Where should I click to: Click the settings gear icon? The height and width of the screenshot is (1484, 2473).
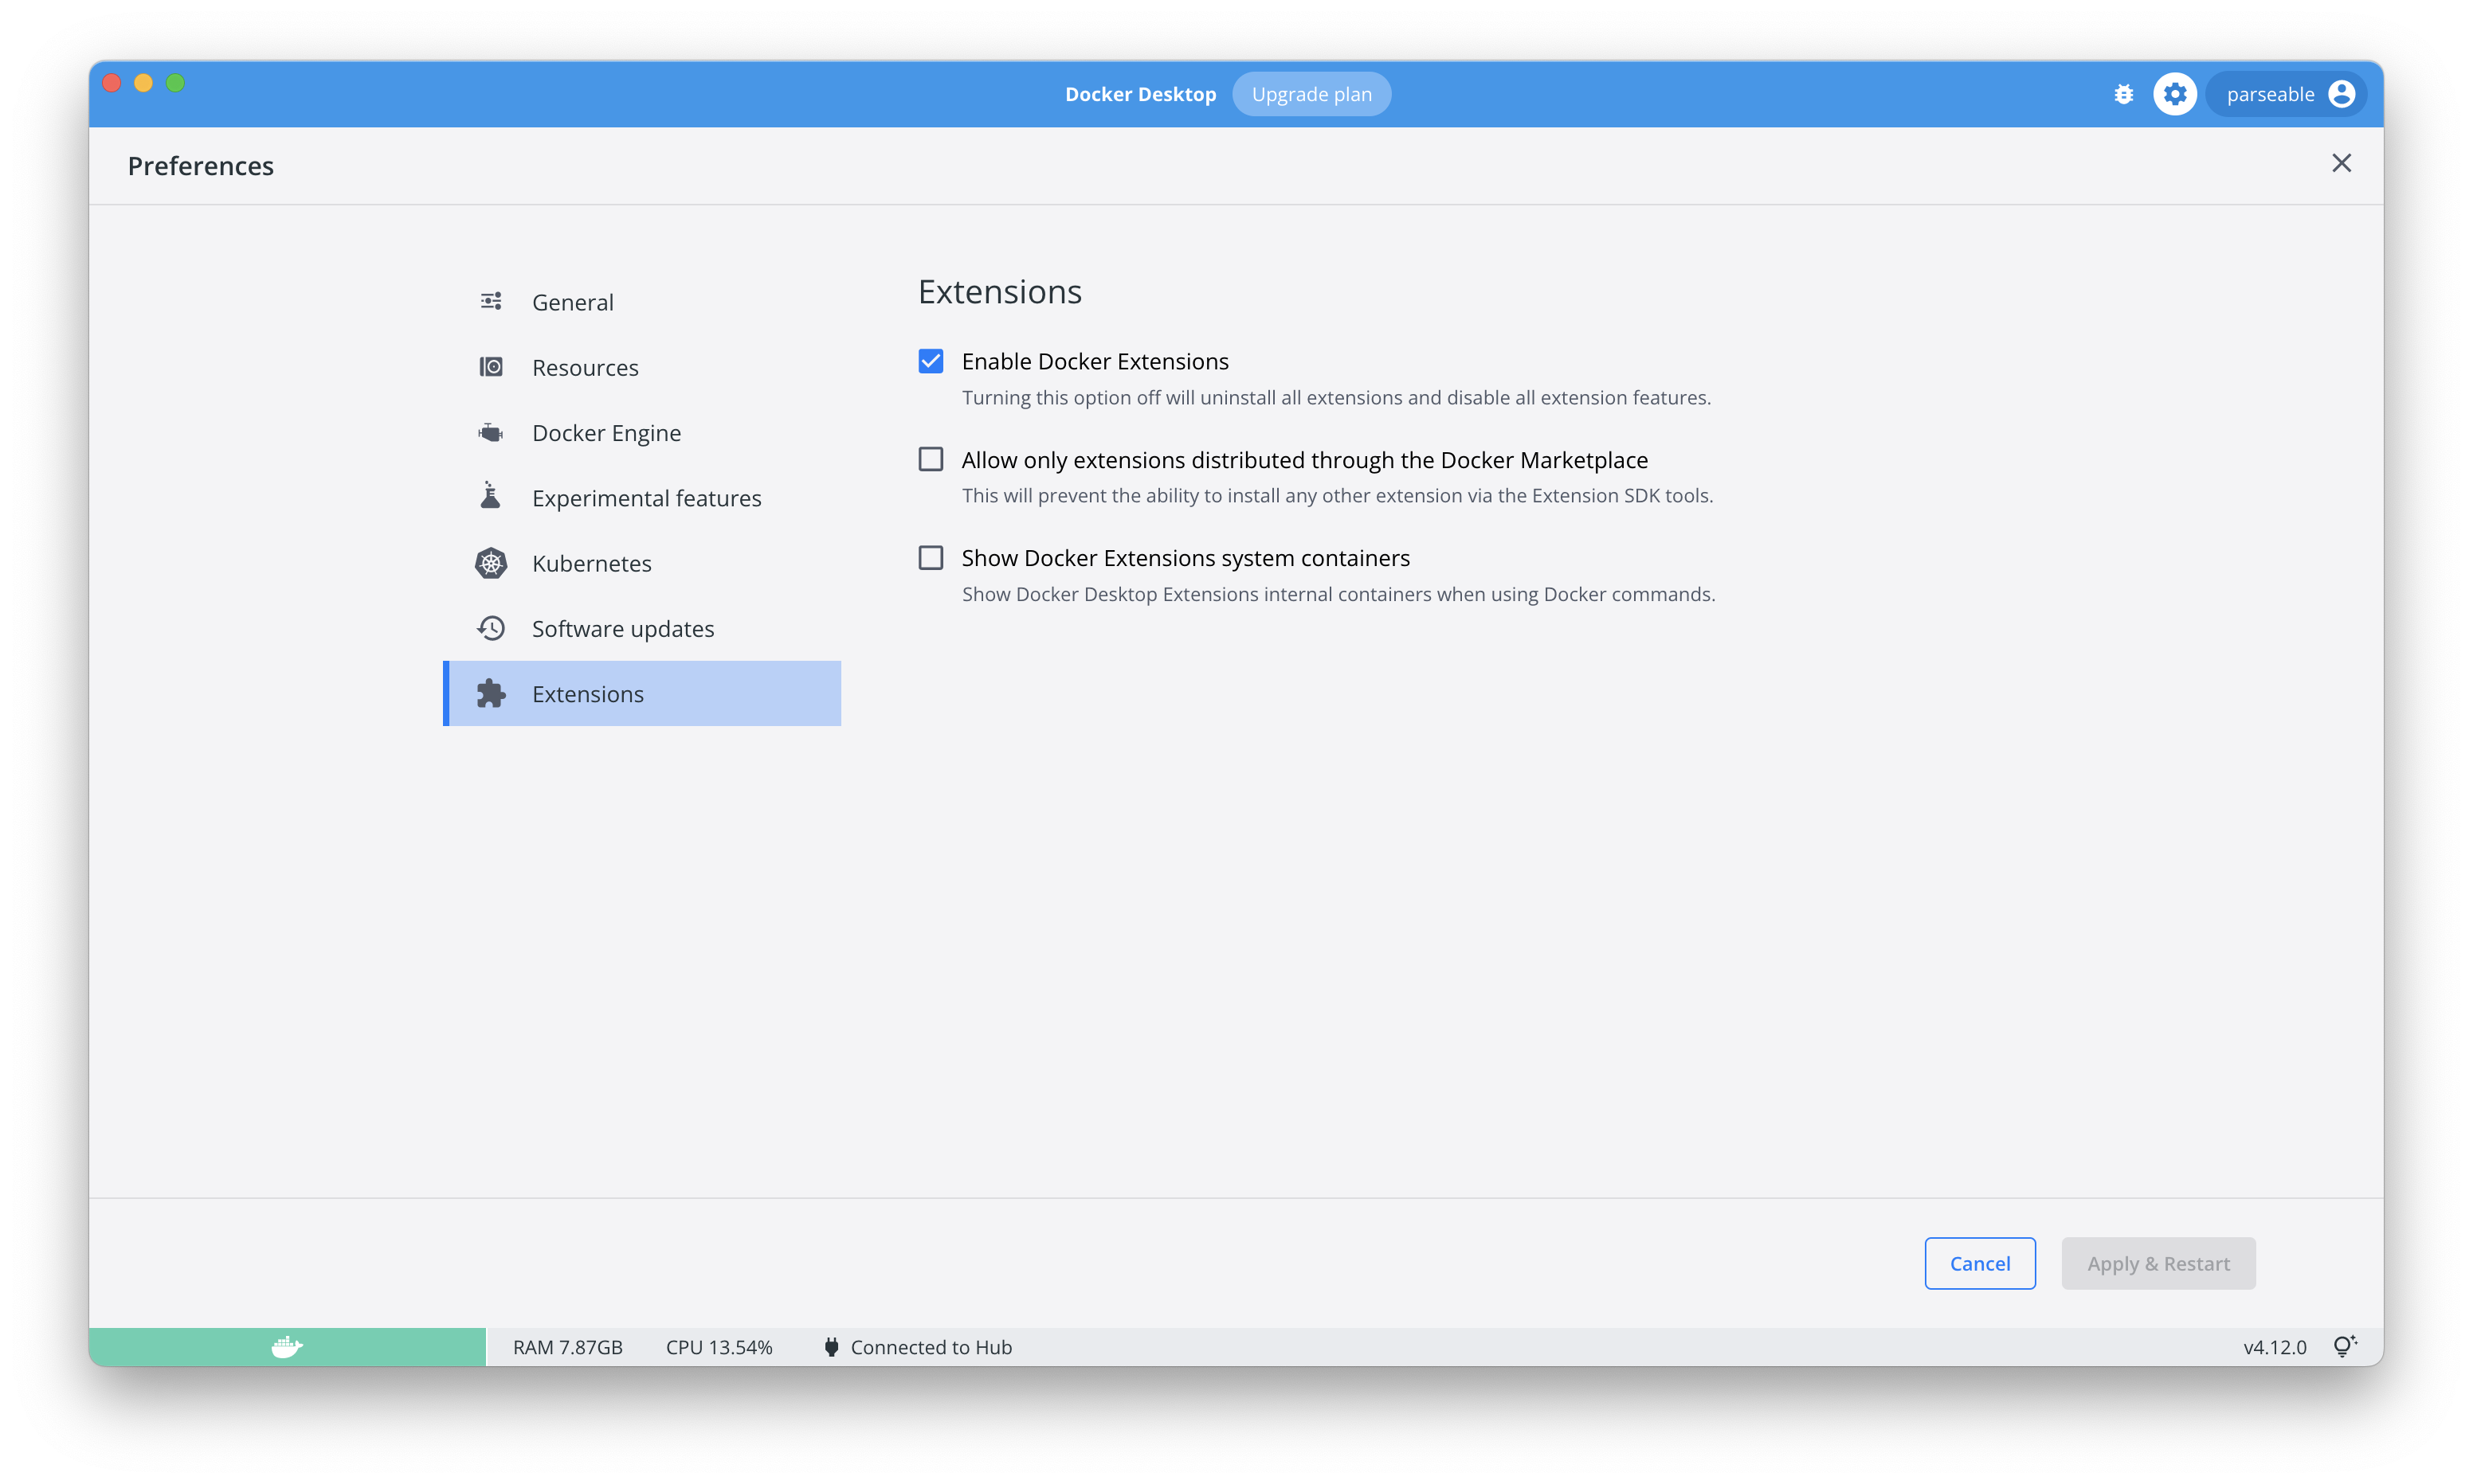click(2174, 94)
